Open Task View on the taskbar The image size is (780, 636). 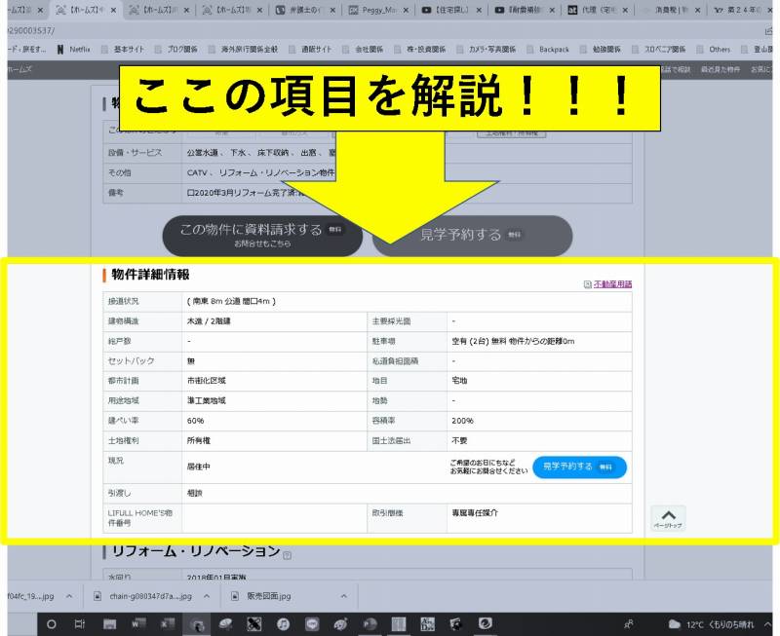pyautogui.click(x=80, y=624)
